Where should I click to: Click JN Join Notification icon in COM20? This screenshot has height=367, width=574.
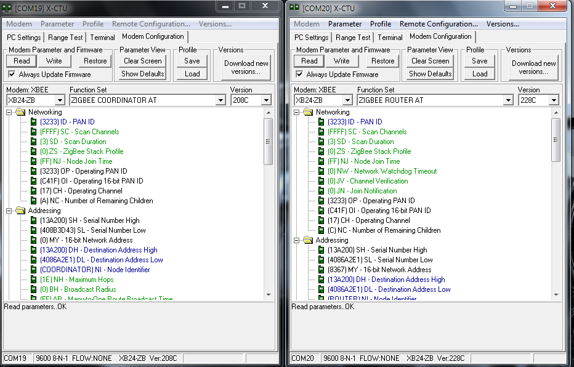321,191
